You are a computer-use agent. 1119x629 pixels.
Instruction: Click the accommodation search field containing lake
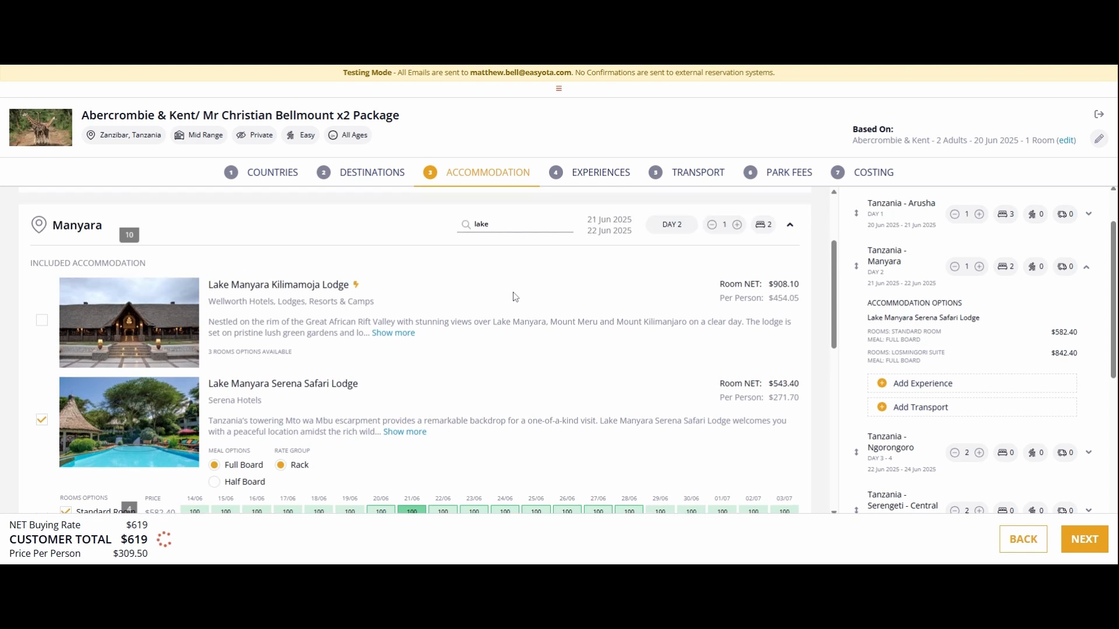coord(516,224)
